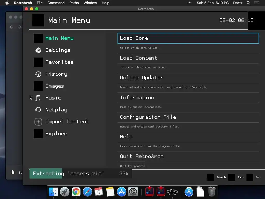
Task: Choose Load Content
Action: tap(188, 58)
